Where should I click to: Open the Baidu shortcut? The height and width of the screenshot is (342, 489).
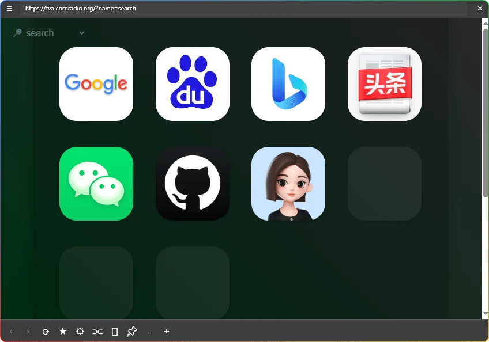click(192, 83)
